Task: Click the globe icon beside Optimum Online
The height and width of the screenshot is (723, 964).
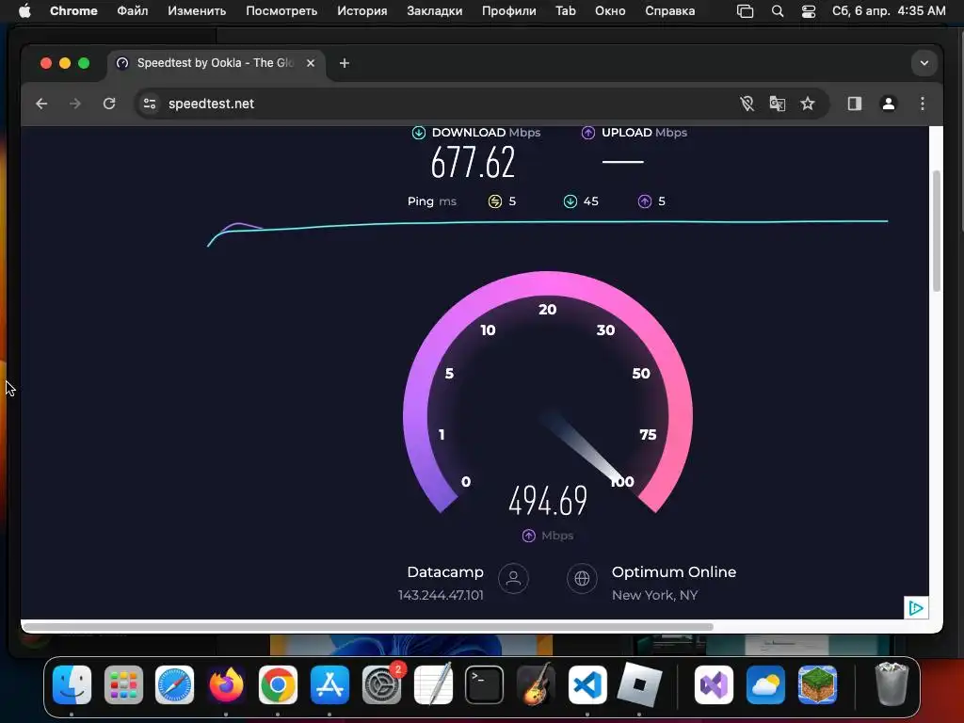Action: point(582,579)
